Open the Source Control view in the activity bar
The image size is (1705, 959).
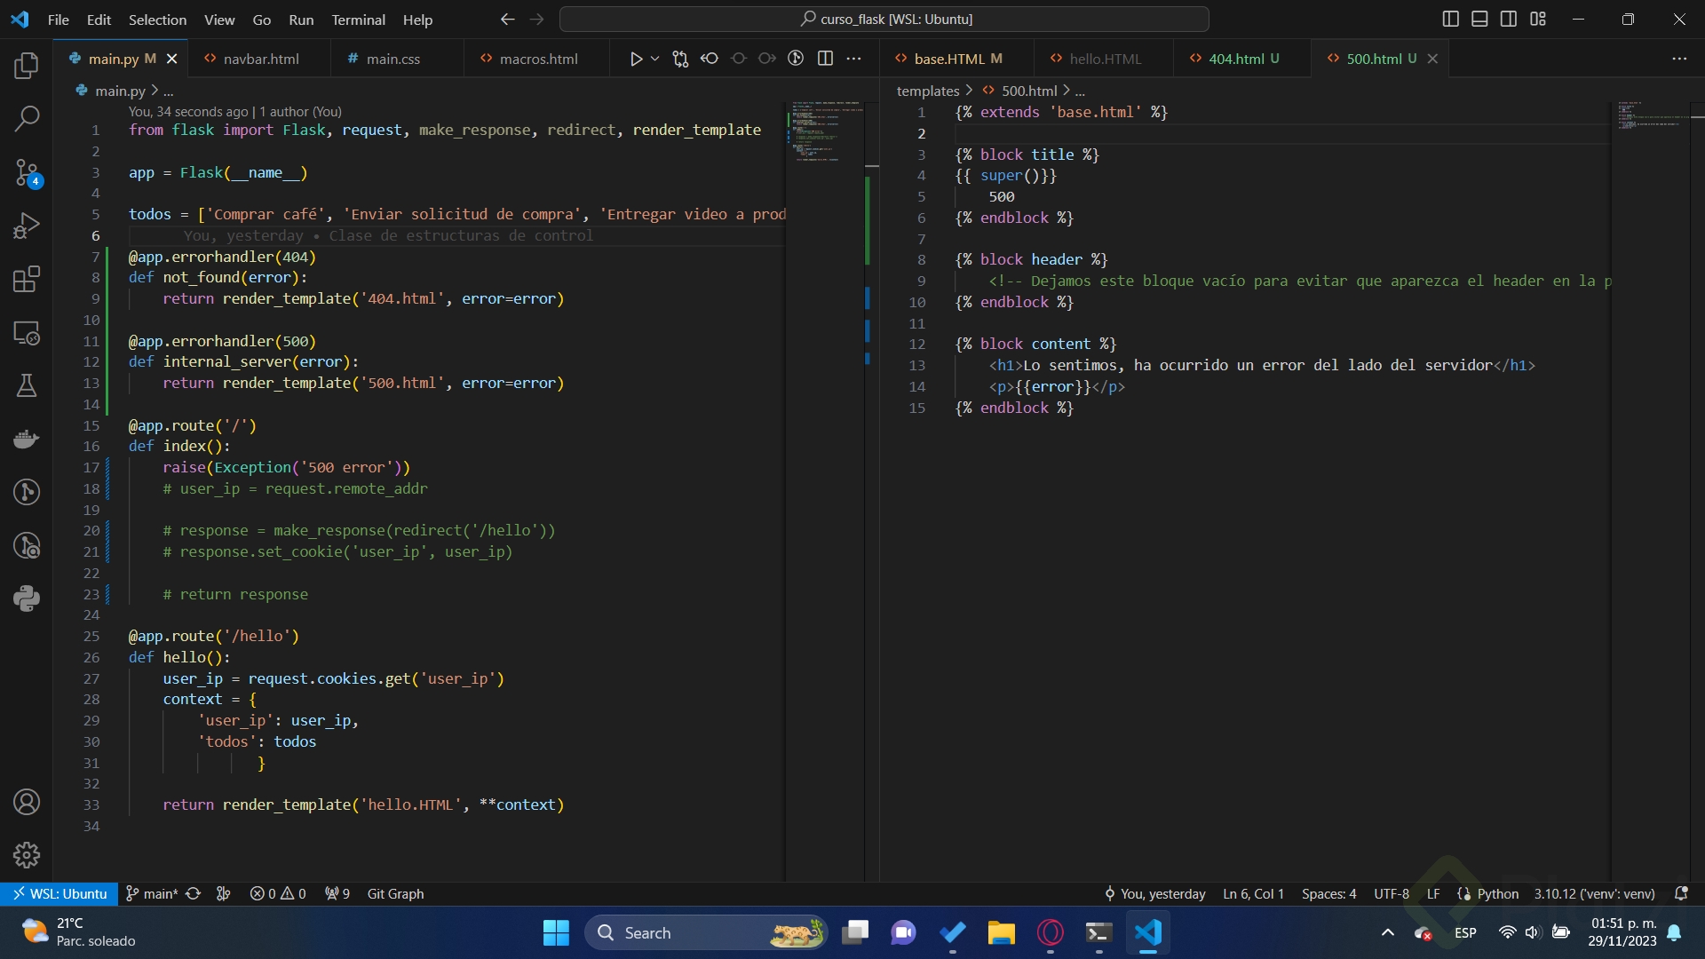tap(27, 172)
